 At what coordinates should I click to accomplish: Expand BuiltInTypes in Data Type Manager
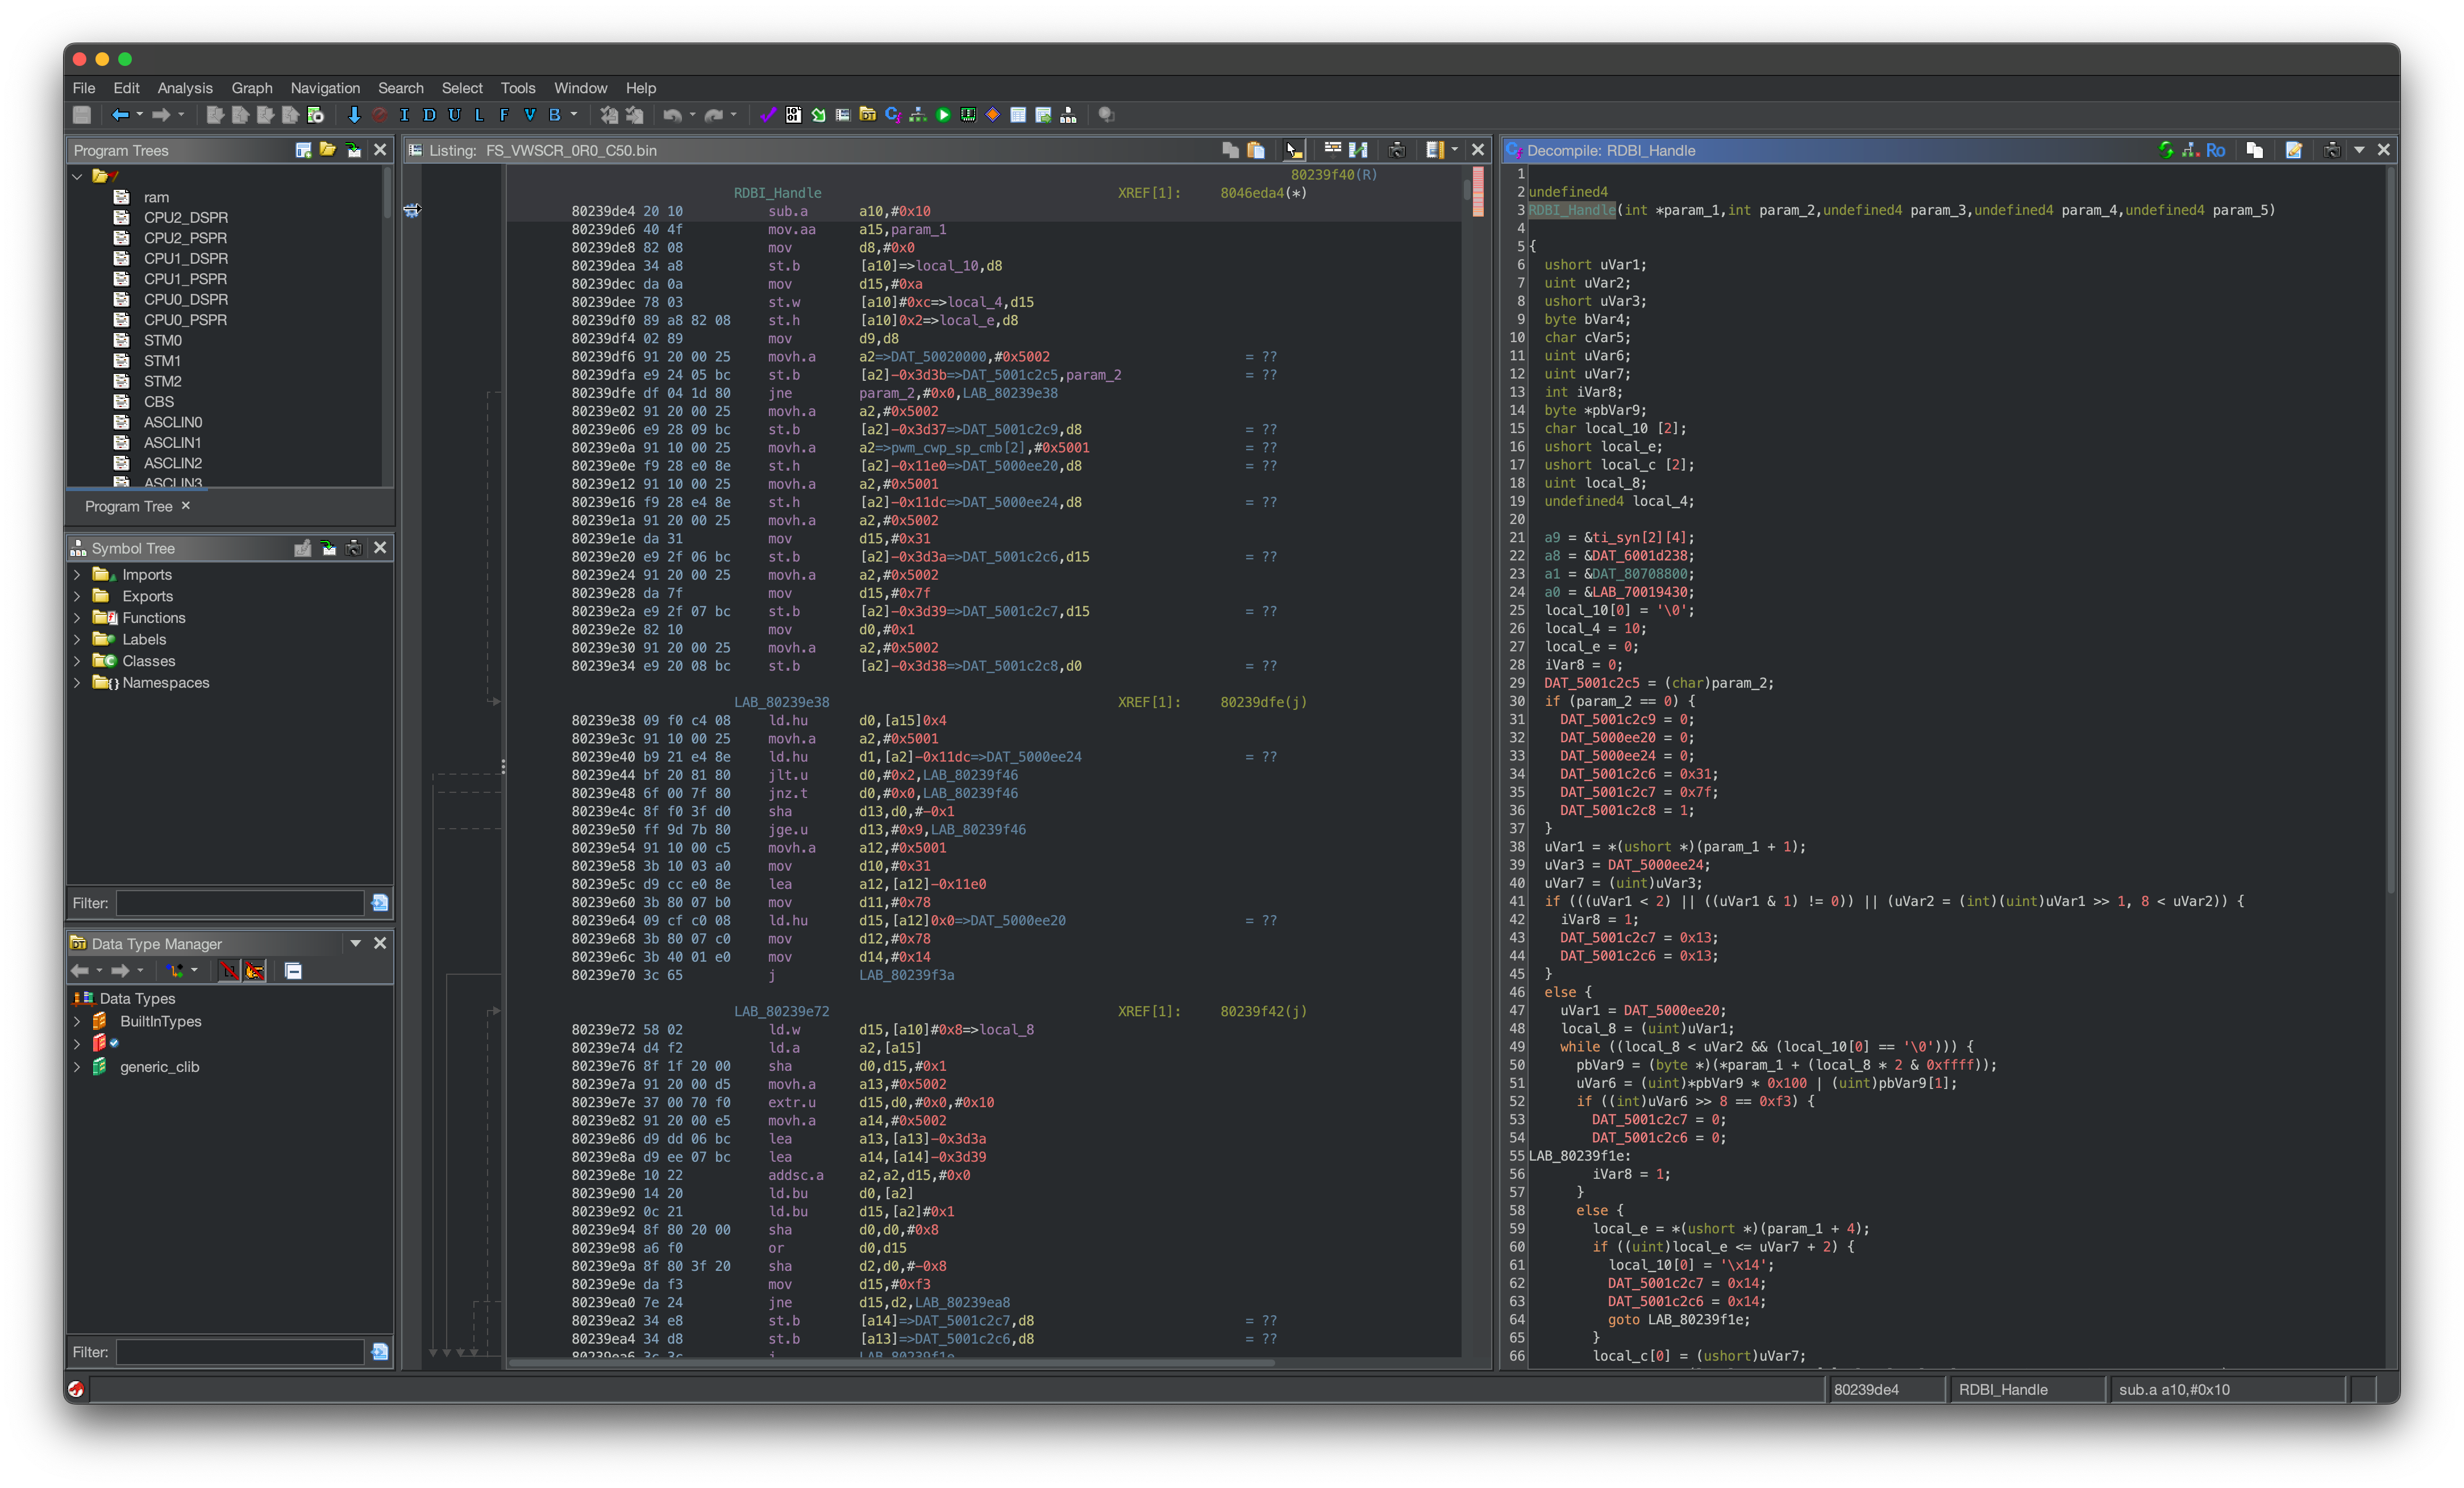77,1021
